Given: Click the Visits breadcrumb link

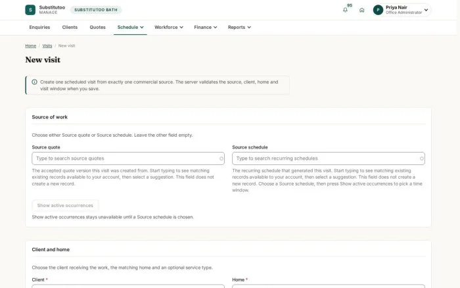Looking at the screenshot, I should (x=47, y=46).
